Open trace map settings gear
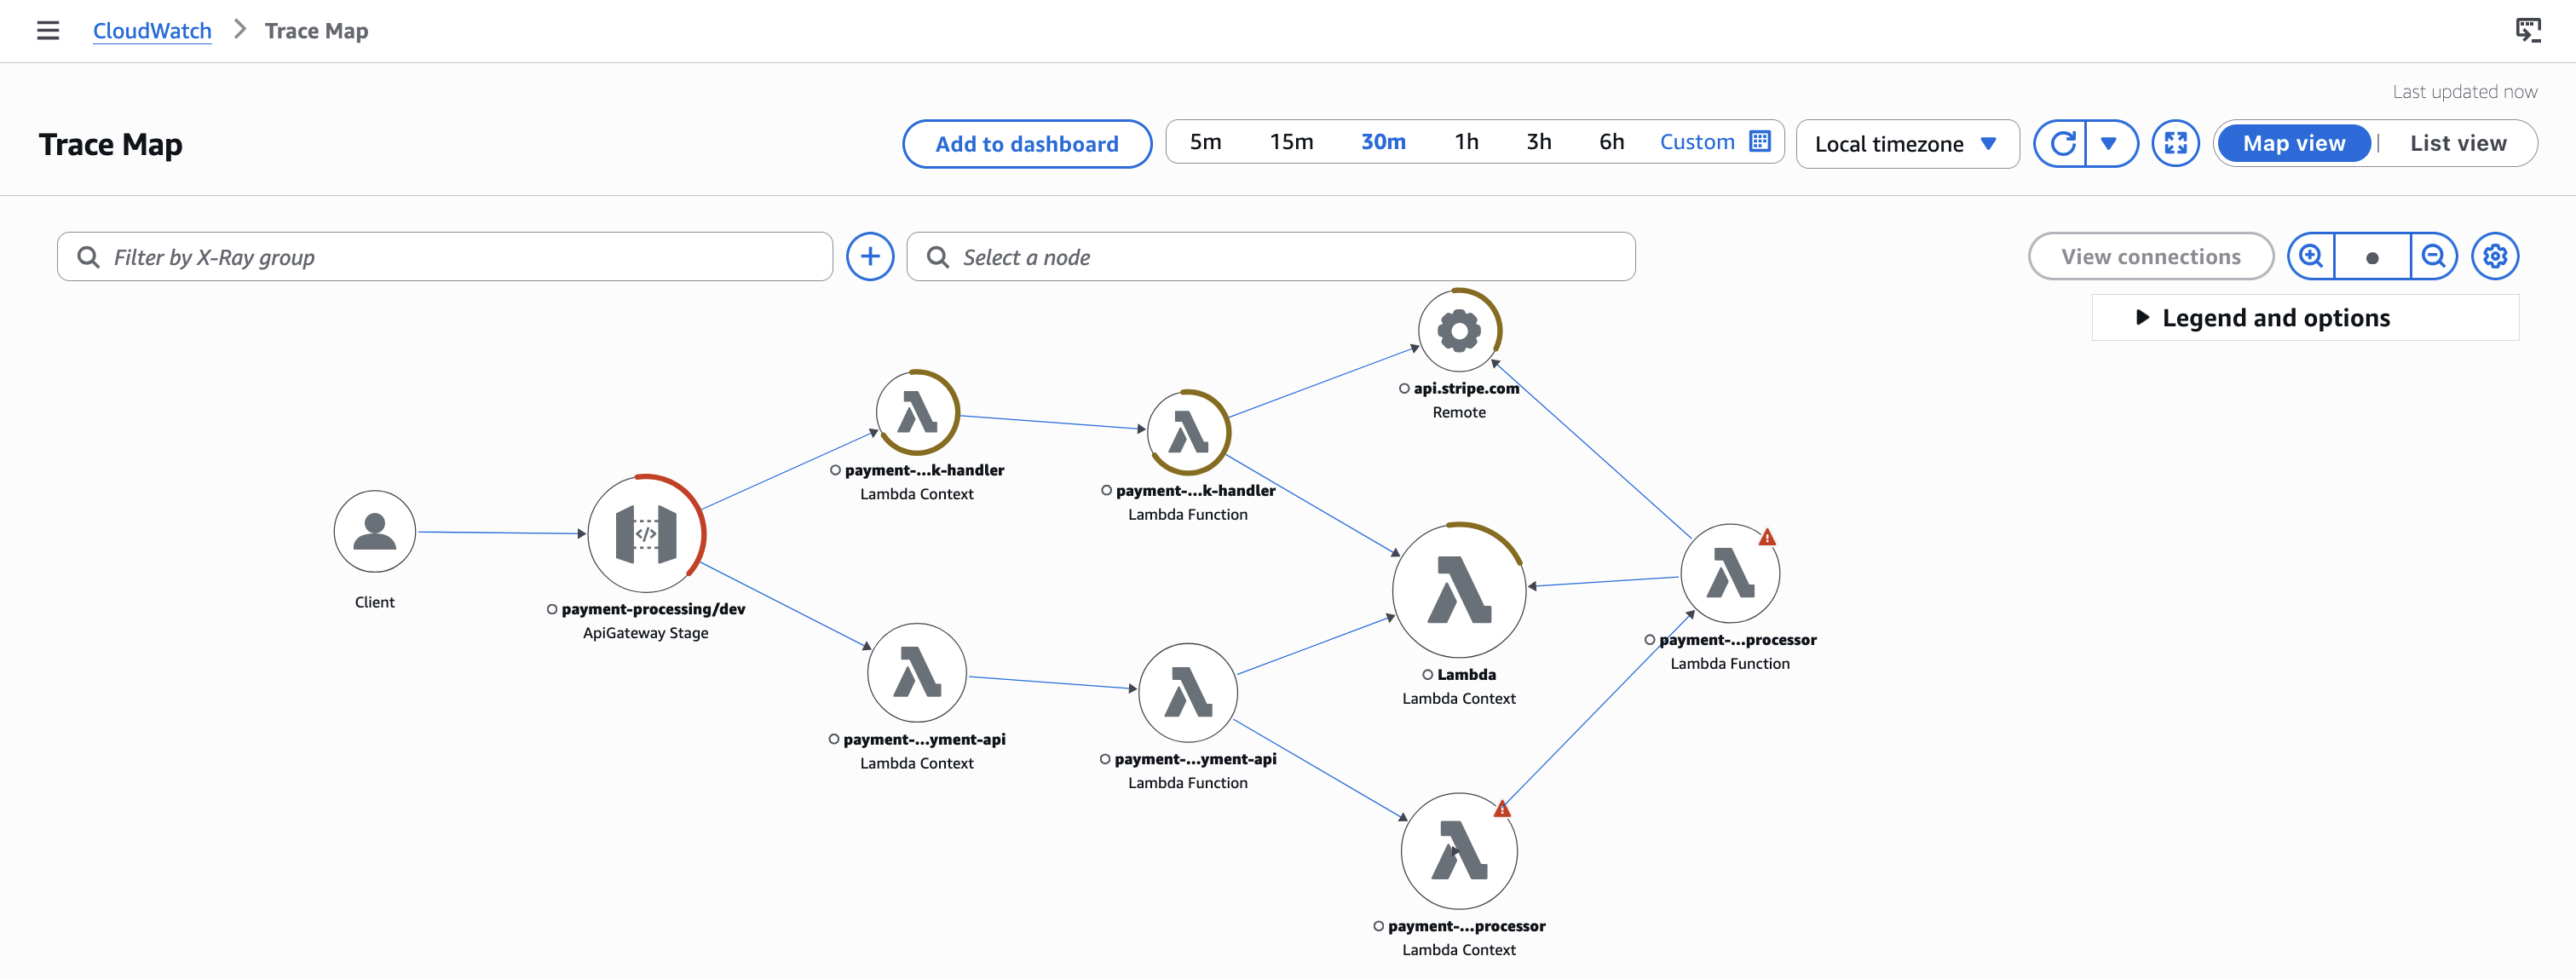2576x979 pixels. tap(2495, 257)
